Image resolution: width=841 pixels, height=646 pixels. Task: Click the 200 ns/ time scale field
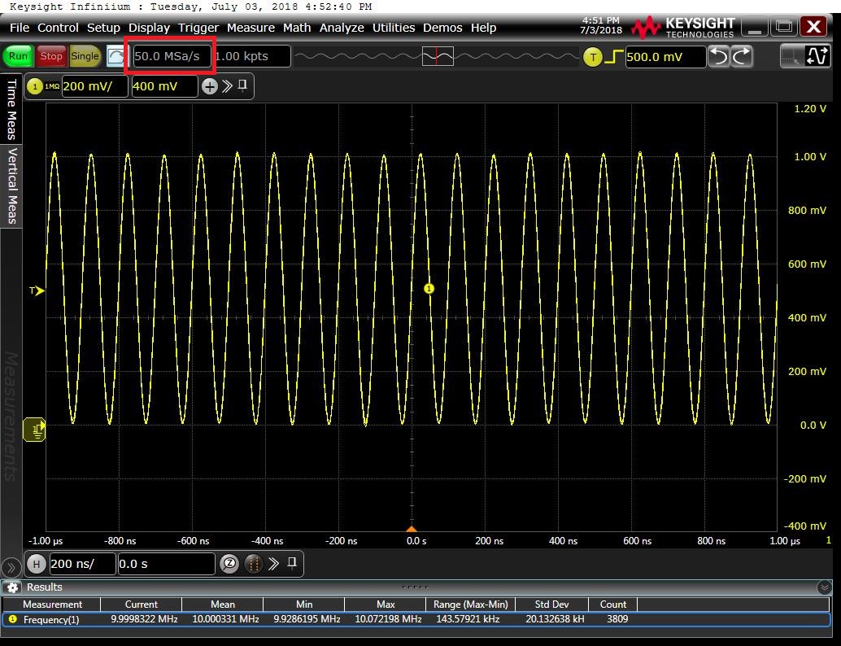[81, 564]
